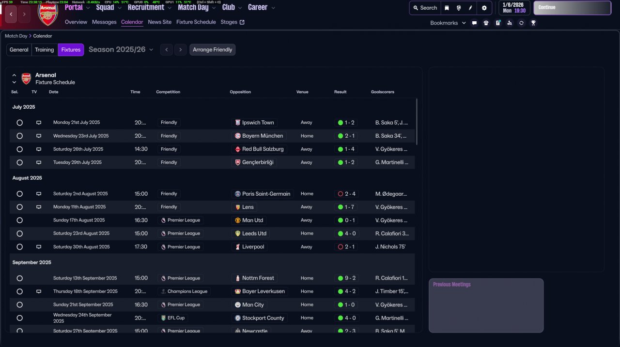Viewport: 620px width, 347px height.
Task: Select radio button for Paris Saint-Germain fixture
Action: pos(19,194)
